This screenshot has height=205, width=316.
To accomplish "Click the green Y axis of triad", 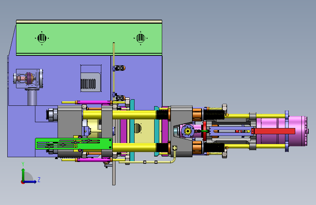I will click(23, 175).
